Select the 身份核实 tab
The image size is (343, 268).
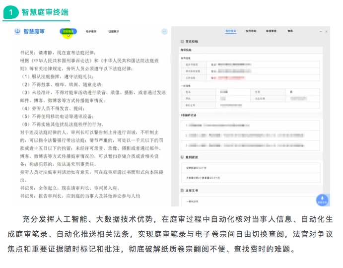point(230,31)
